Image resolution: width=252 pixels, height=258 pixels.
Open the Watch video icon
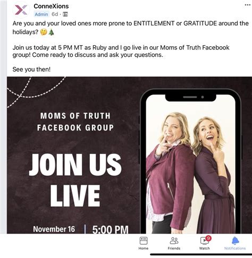point(204,240)
